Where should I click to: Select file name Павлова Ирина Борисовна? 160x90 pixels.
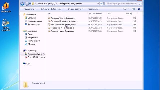(63, 31)
